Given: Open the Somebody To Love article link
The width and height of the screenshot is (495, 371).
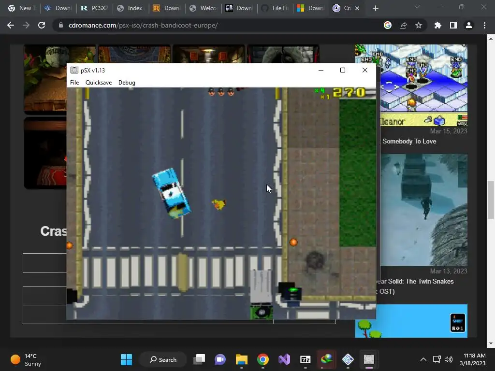Looking at the screenshot, I should [409, 142].
